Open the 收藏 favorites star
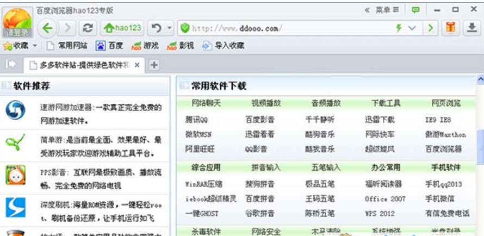 [16, 46]
